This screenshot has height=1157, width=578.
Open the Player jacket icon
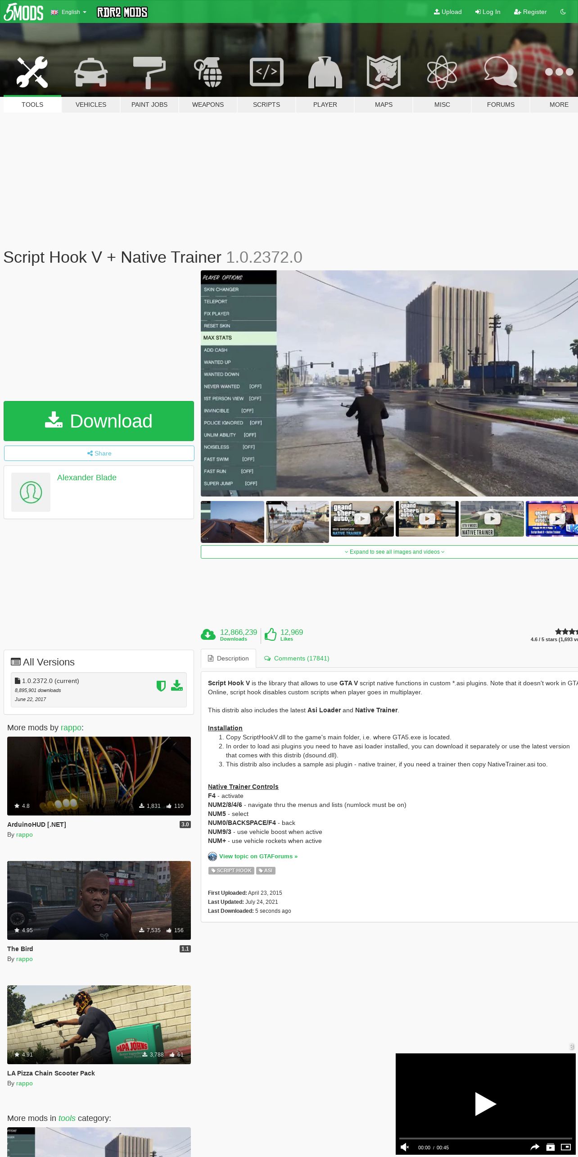(x=325, y=72)
